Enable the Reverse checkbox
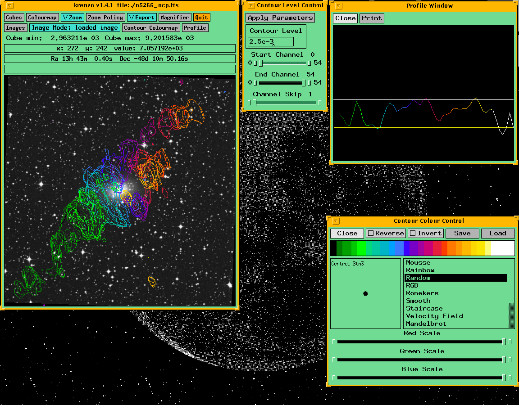 [x=370, y=233]
